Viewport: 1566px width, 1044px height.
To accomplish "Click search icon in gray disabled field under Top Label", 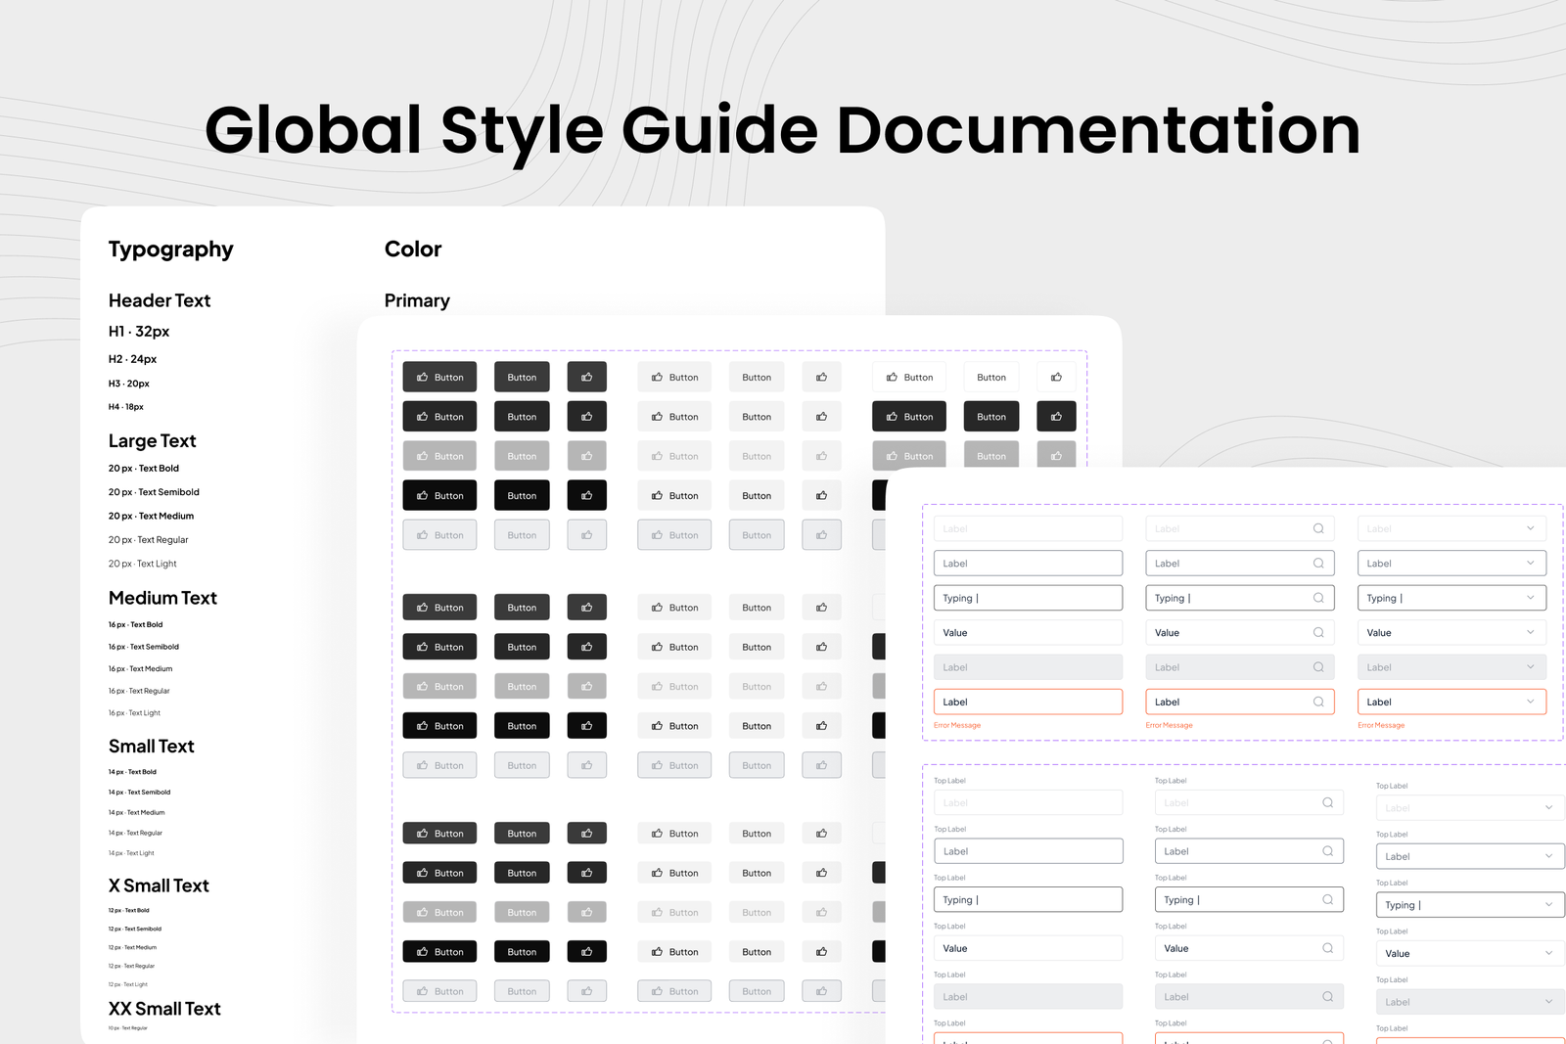I will coord(1328,997).
